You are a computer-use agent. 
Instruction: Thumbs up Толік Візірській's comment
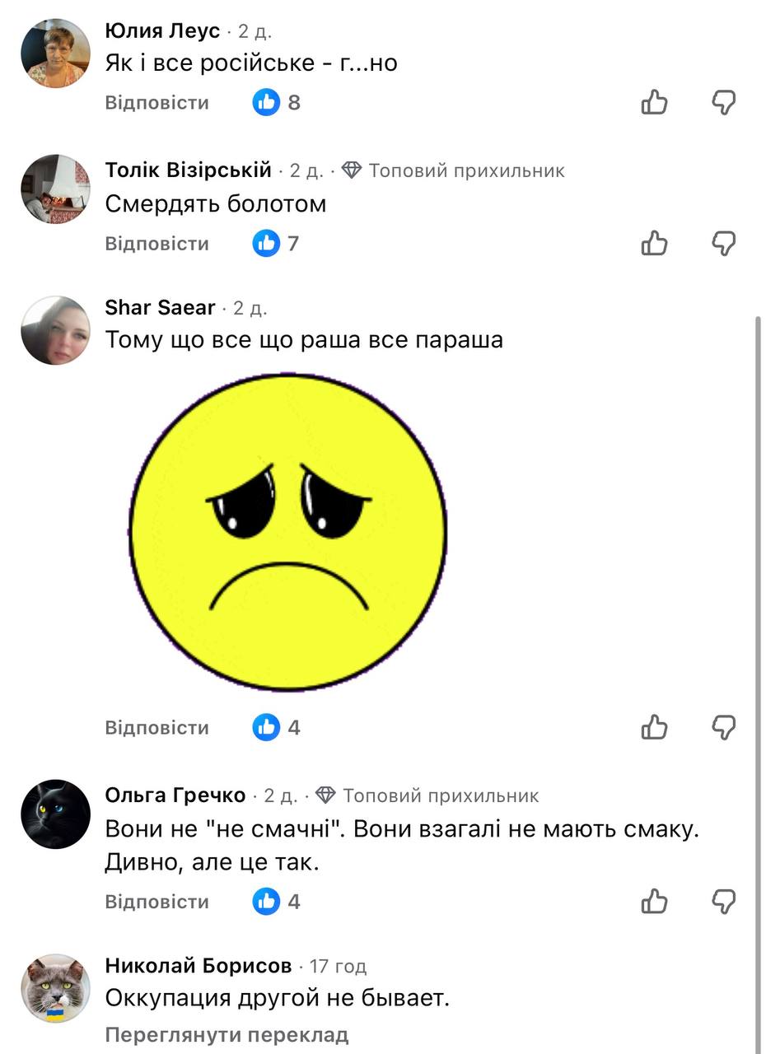(x=654, y=244)
